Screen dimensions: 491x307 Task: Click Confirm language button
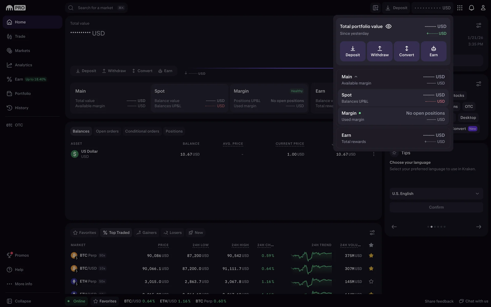pos(436,207)
